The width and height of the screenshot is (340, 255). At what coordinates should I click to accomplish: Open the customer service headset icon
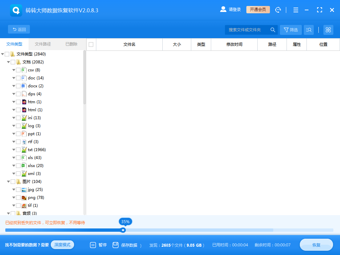pos(278,10)
